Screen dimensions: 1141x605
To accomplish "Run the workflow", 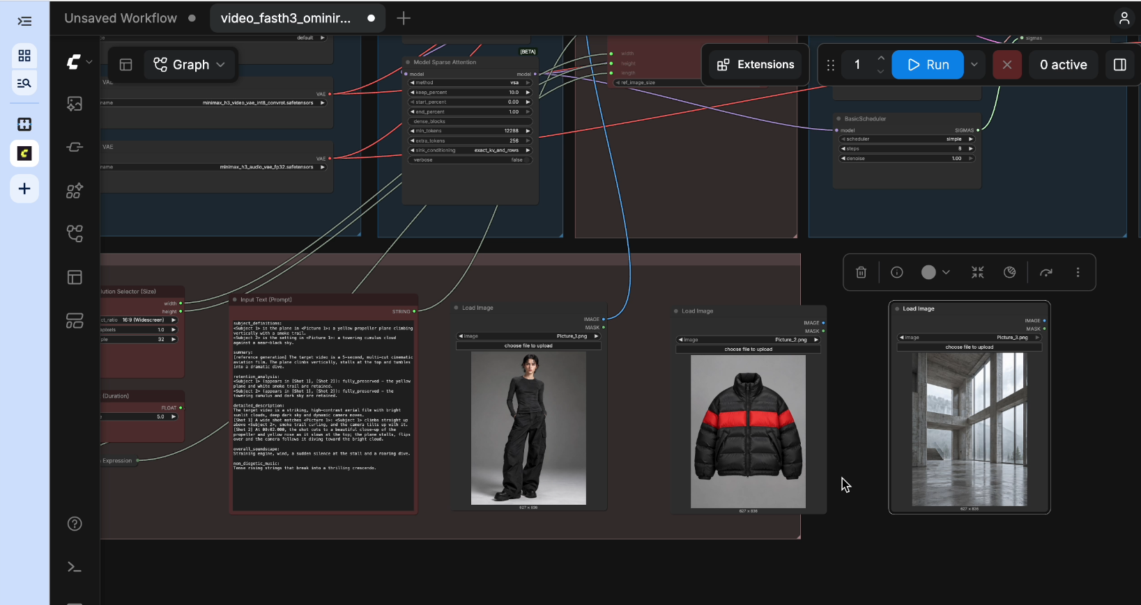I will point(928,65).
